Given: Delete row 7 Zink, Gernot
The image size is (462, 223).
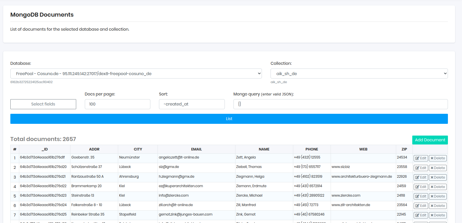Looking at the screenshot, I should tap(438, 215).
